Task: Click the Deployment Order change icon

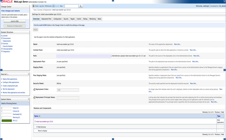Action: [34, 89]
